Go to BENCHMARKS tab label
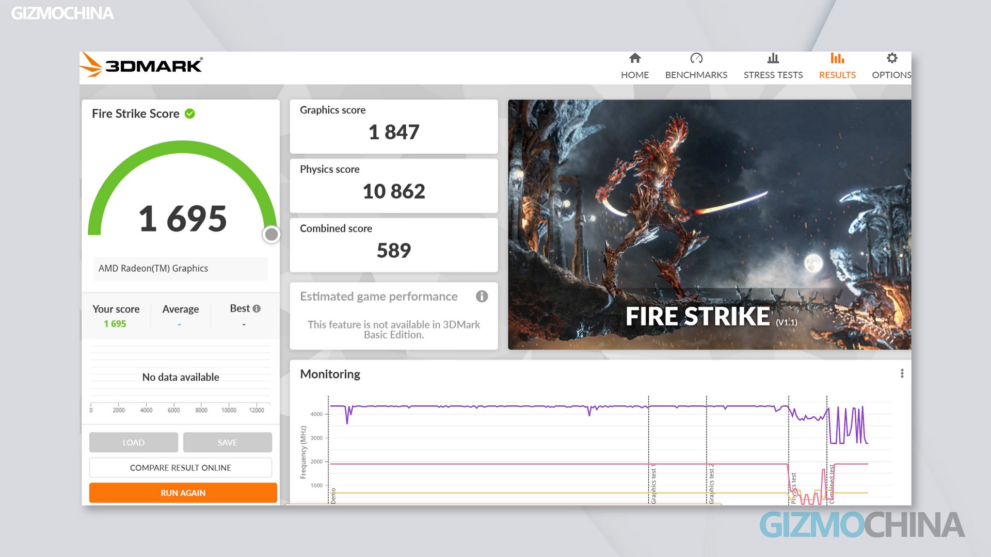 pos(696,75)
